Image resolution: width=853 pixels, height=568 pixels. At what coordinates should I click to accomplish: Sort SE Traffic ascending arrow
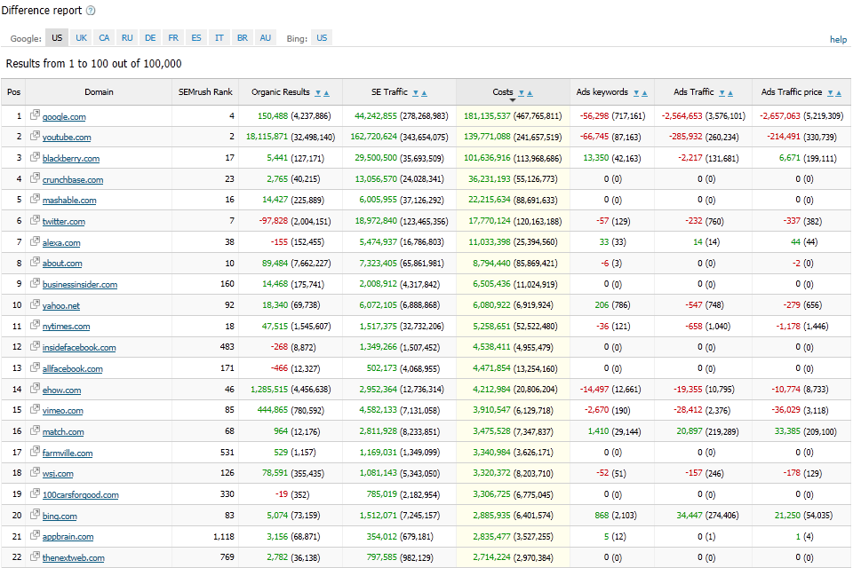424,93
